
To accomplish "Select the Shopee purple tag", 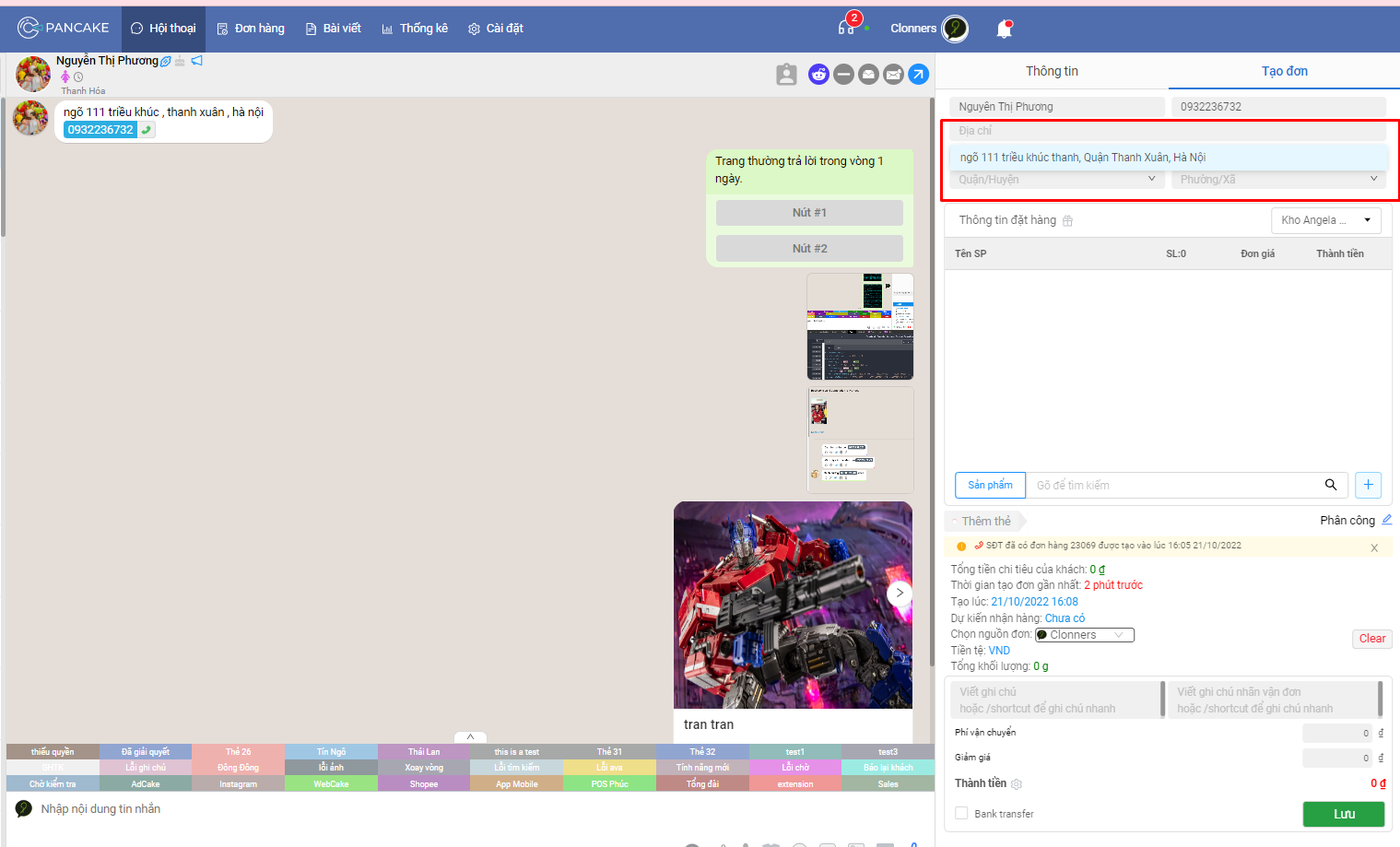I will 424,784.
